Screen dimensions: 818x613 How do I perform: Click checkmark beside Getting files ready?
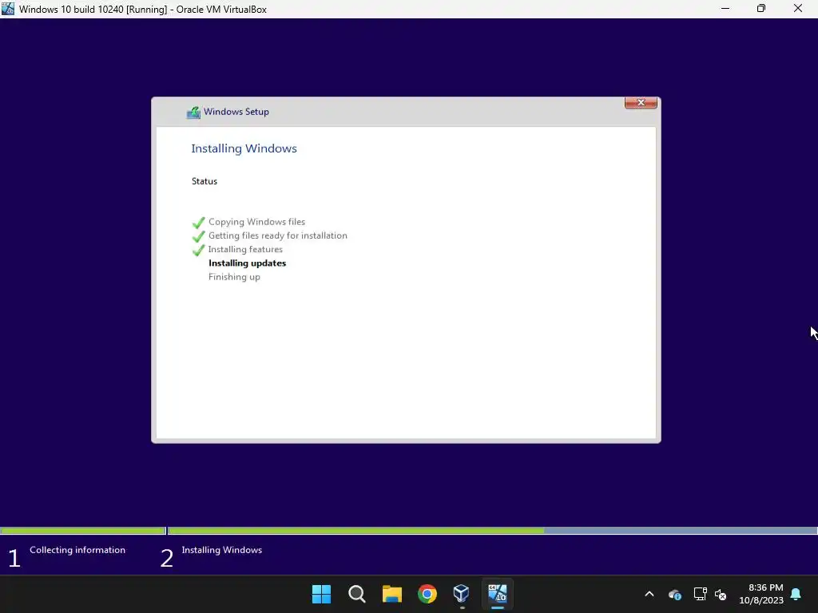tap(198, 236)
